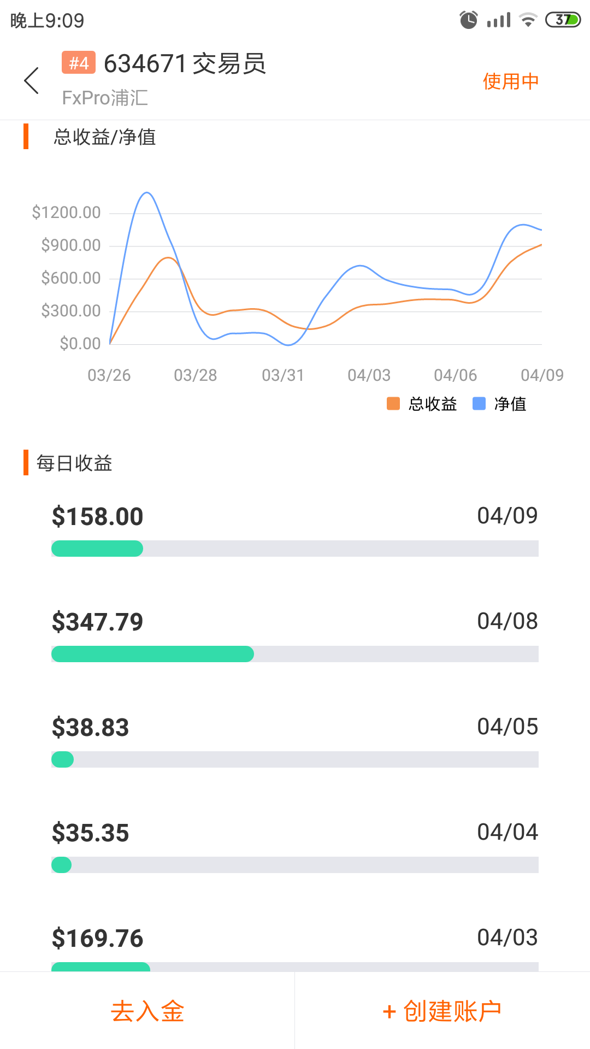Tap the #4 account badge
This screenshot has height=1049, width=590.
[79, 63]
